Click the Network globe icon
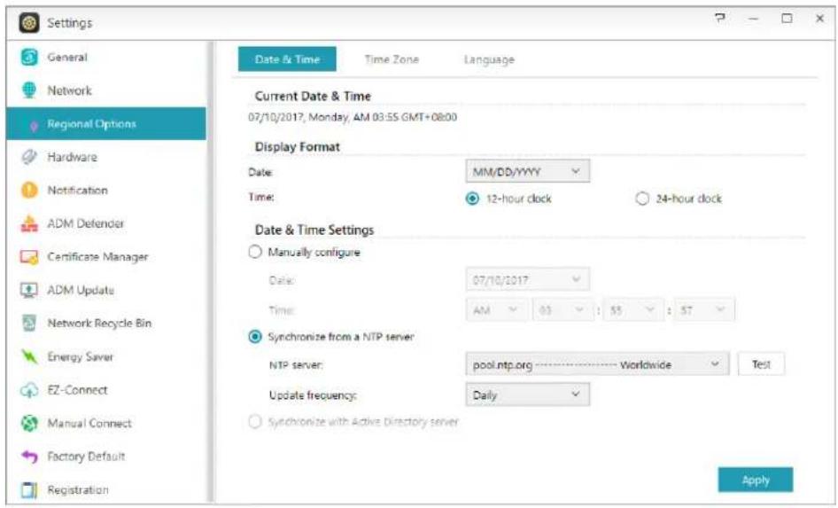838x508 pixels. tap(29, 90)
